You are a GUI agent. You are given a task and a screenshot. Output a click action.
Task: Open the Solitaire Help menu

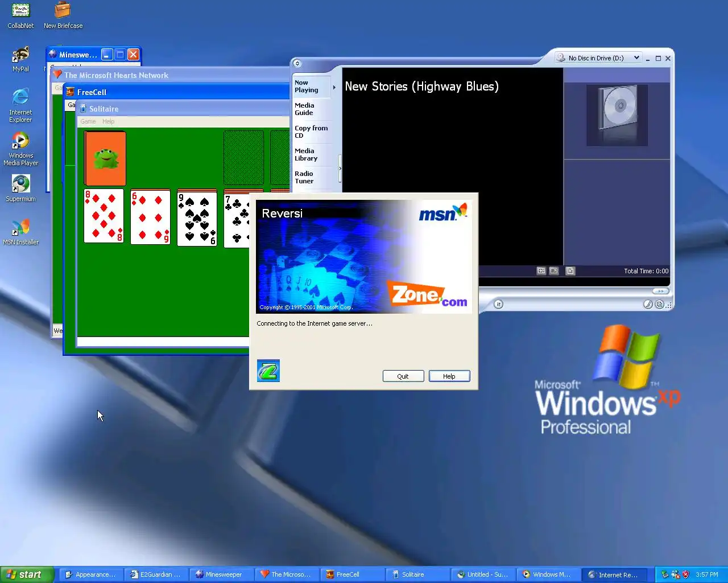click(x=108, y=121)
